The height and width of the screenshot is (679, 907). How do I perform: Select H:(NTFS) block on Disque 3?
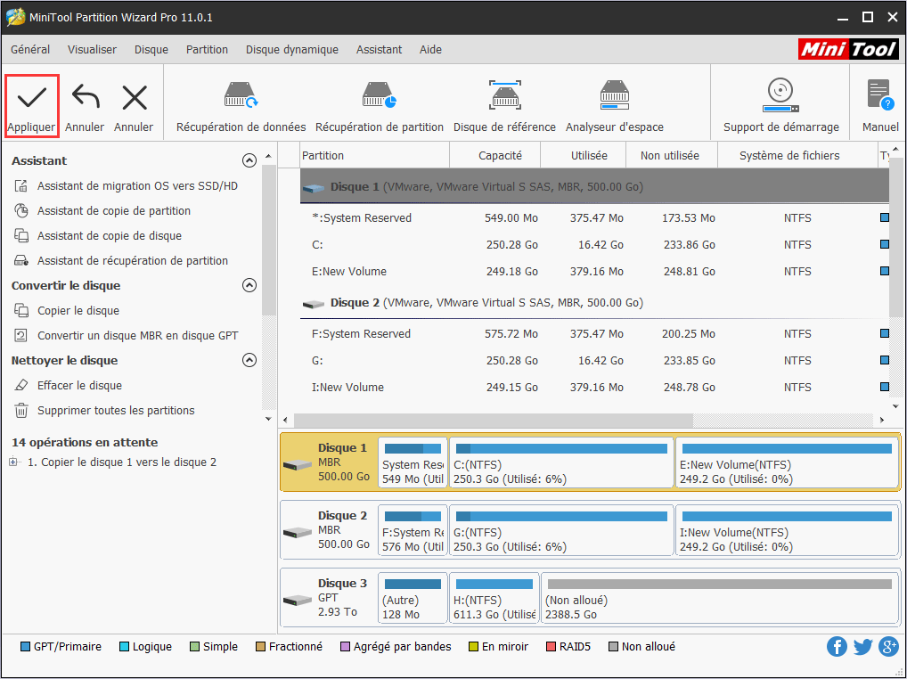(x=494, y=598)
